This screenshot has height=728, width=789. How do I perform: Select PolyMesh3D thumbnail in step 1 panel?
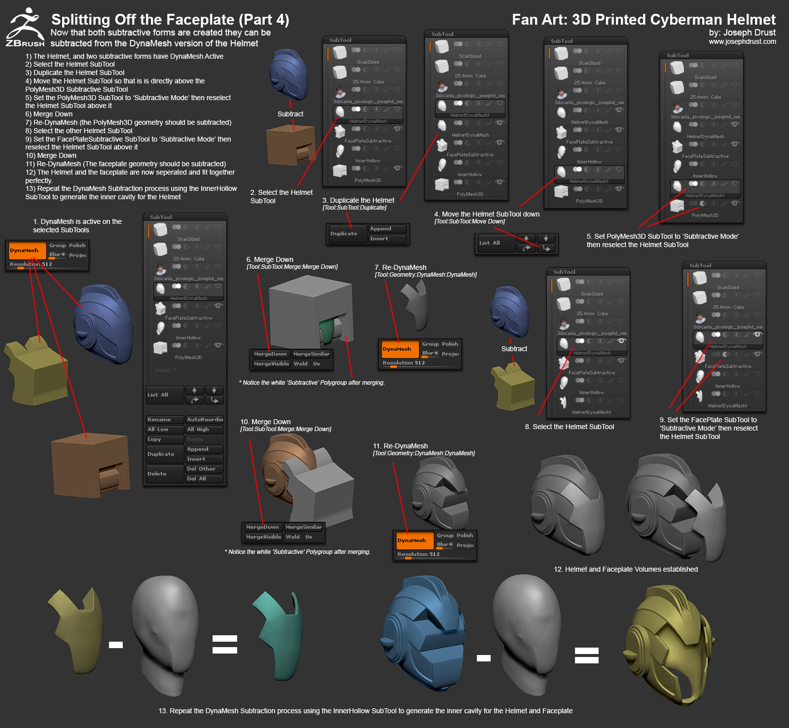pyautogui.click(x=160, y=348)
